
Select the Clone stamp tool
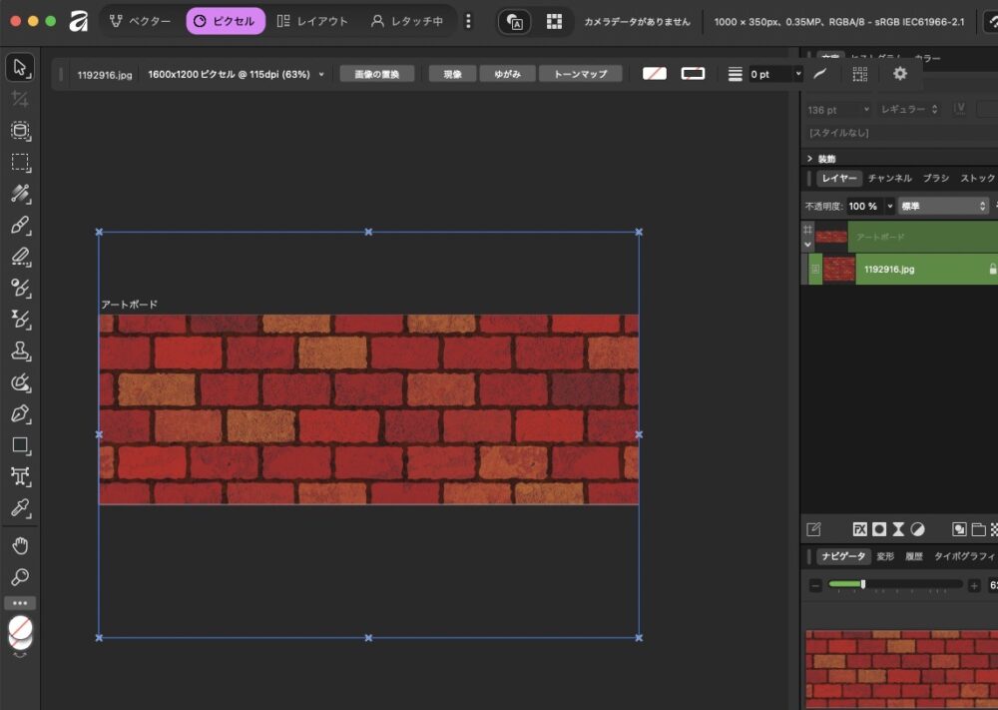[20, 351]
